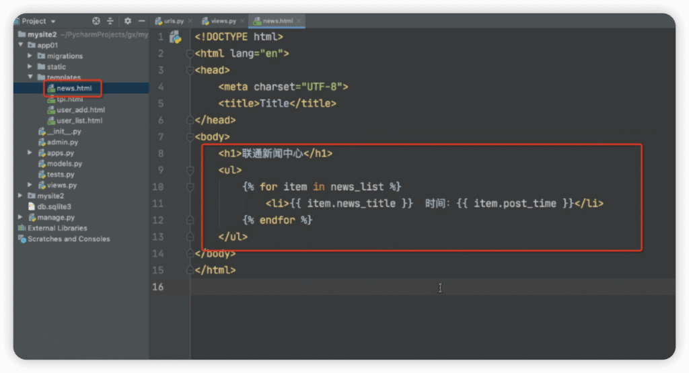Collapse the templates folder

click(x=30, y=78)
